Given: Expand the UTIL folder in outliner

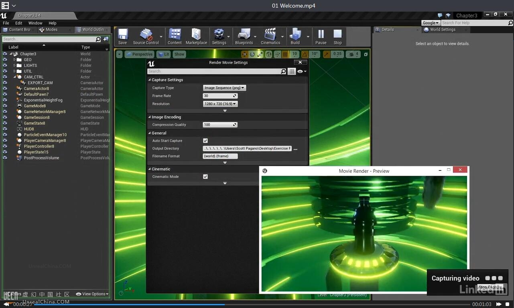Looking at the screenshot, I should click(14, 71).
